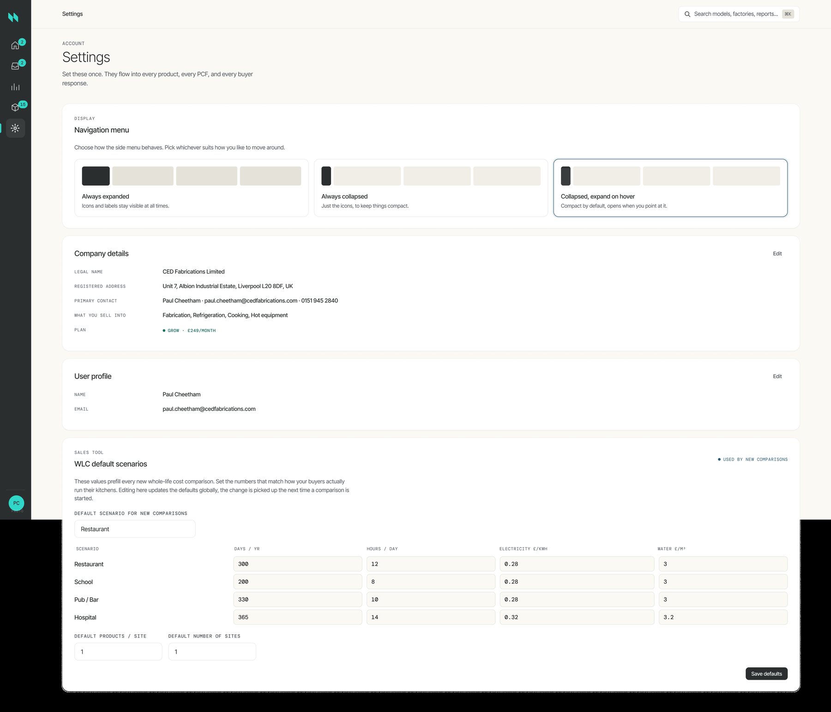Click Restaurant water £/m³ field
The image size is (831, 712).
click(x=723, y=564)
